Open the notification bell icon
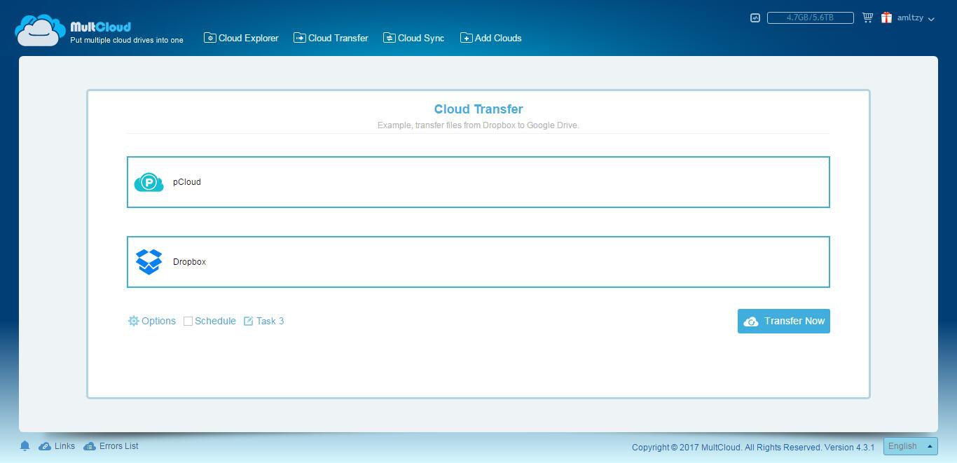Screen dimensions: 957x463 (x=25, y=446)
